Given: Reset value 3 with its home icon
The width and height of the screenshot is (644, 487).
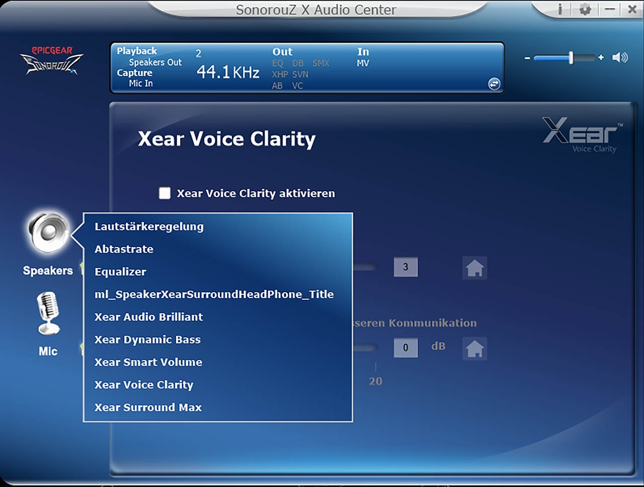Looking at the screenshot, I should pyautogui.click(x=474, y=267).
